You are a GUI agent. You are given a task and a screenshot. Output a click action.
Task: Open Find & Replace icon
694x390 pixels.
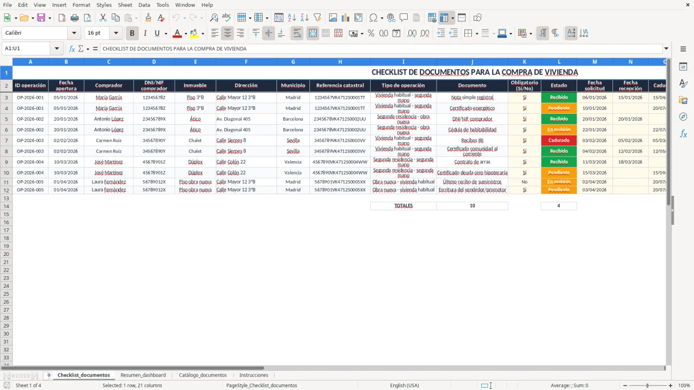pyautogui.click(x=214, y=18)
